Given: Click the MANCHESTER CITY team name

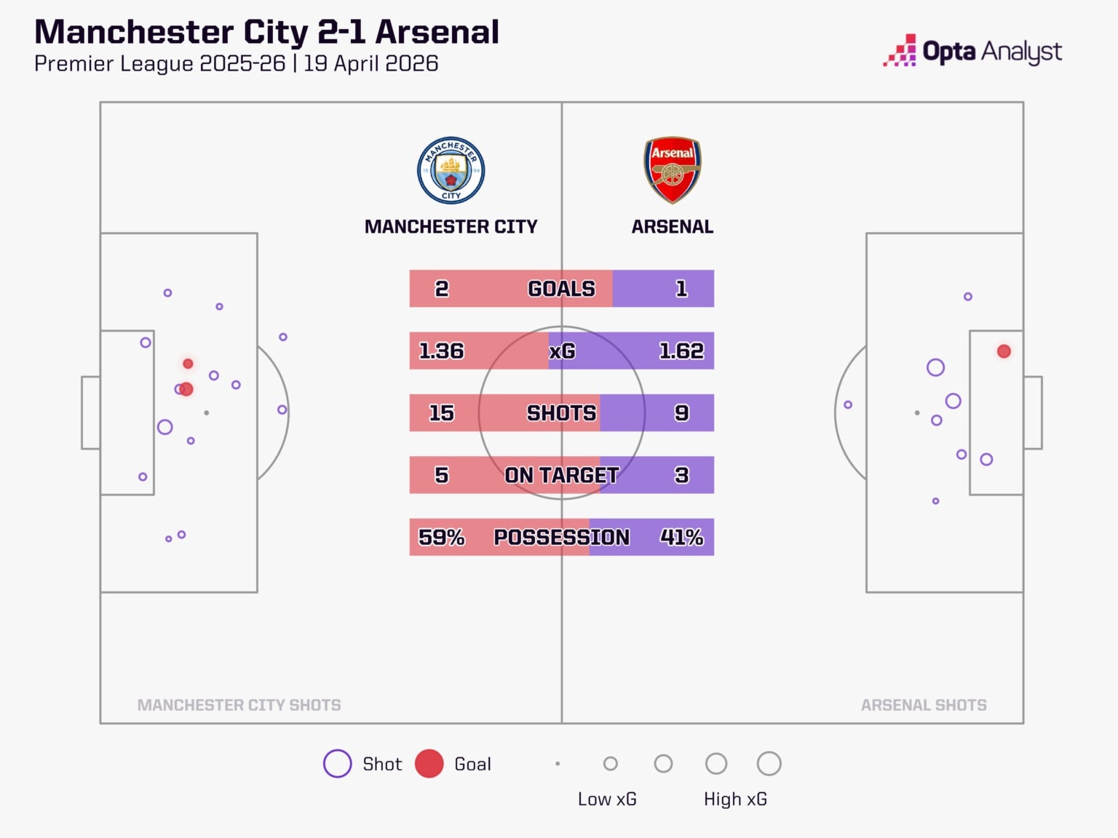Looking at the screenshot, I should pyautogui.click(x=451, y=227).
